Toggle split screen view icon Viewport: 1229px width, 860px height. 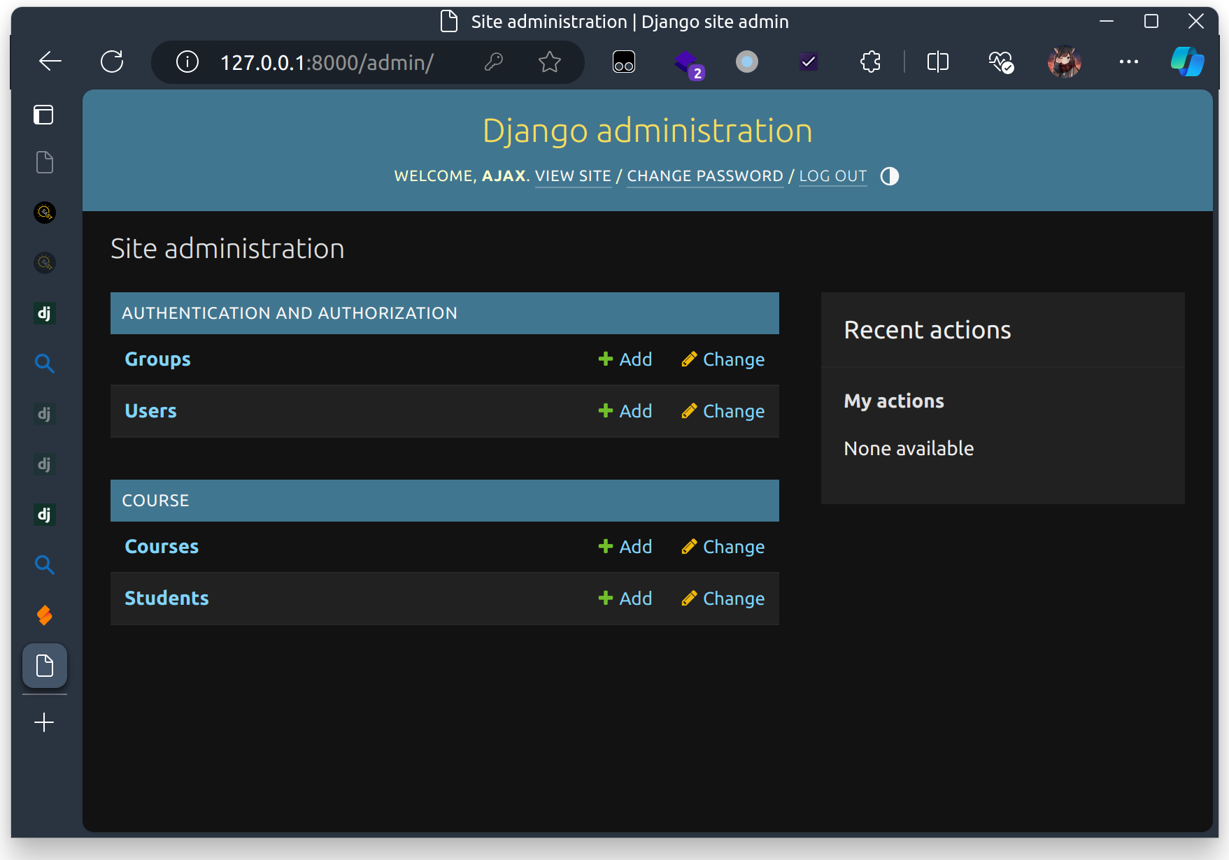pos(938,62)
